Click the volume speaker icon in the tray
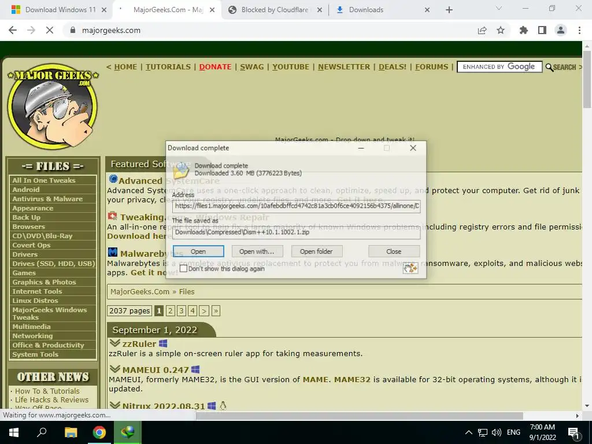The height and width of the screenshot is (444, 592). pyautogui.click(x=497, y=432)
